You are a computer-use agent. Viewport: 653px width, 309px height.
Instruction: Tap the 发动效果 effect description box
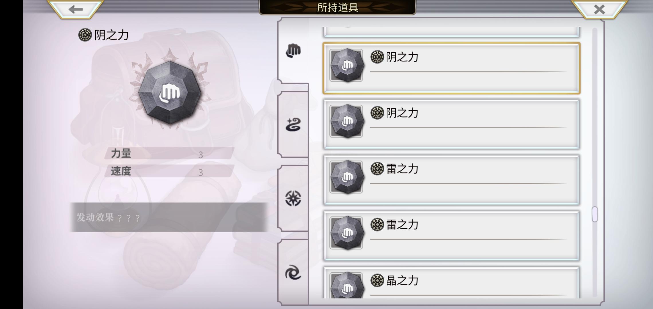point(169,217)
